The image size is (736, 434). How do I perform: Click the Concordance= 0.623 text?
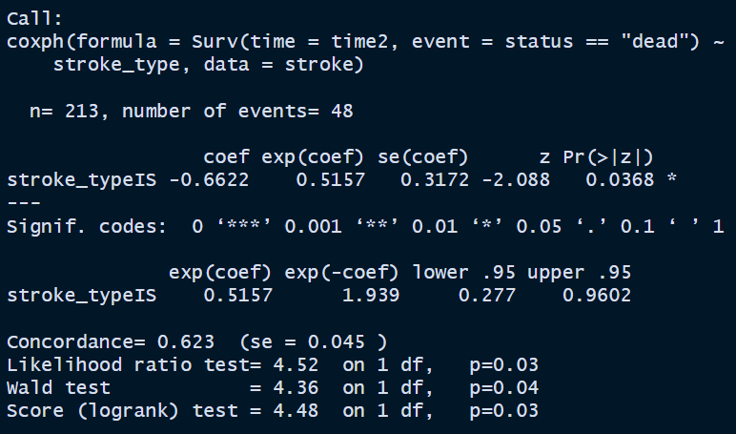[111, 341]
